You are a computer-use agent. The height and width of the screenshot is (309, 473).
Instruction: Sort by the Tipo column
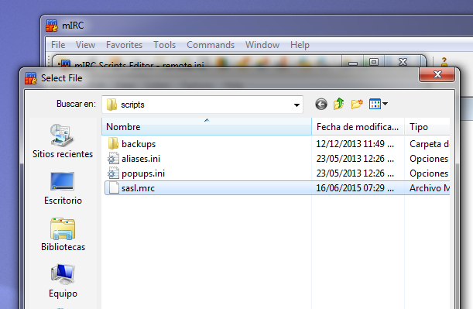[427, 127]
